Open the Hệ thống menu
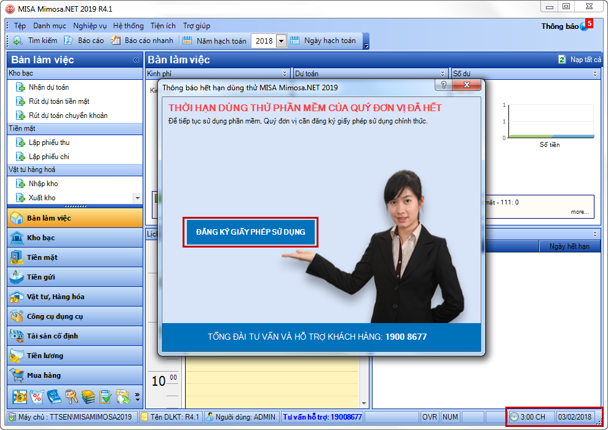The image size is (608, 430). (x=128, y=26)
